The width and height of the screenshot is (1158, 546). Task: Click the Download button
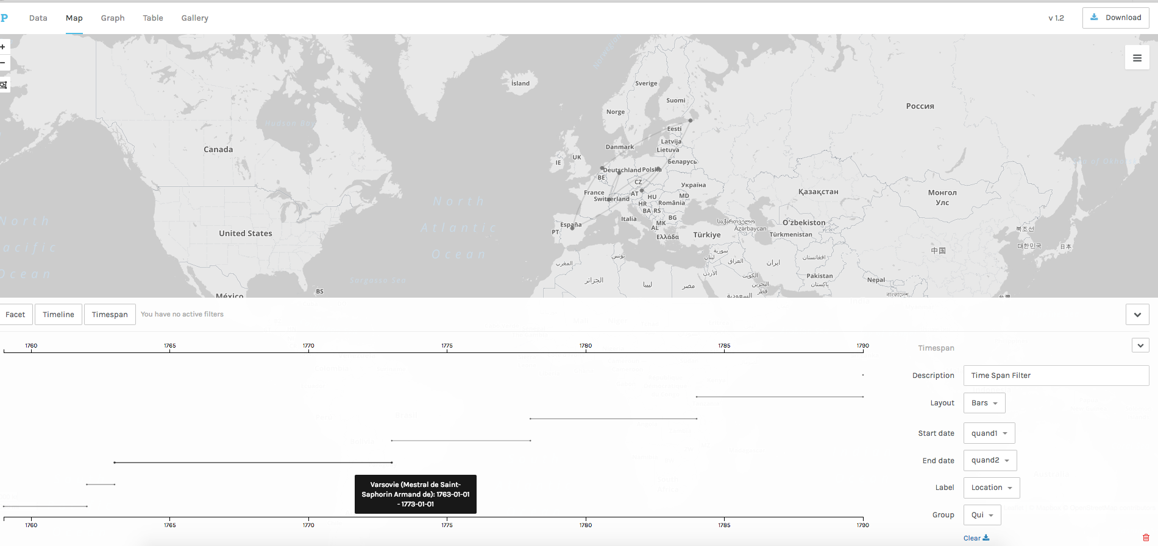1115,18
